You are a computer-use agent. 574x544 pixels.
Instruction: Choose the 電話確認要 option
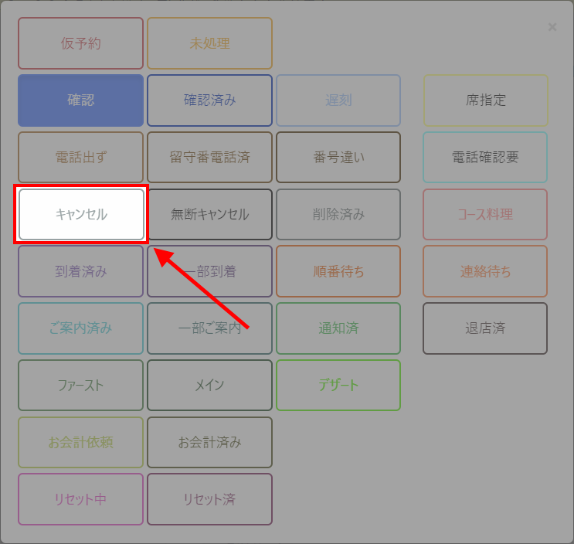click(x=485, y=158)
